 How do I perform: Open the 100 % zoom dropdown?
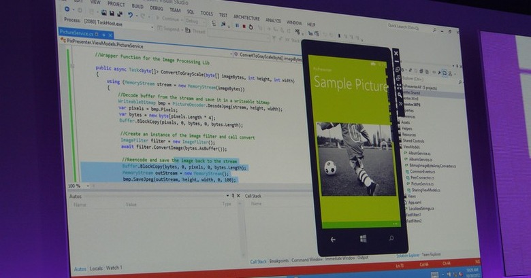coord(78,186)
